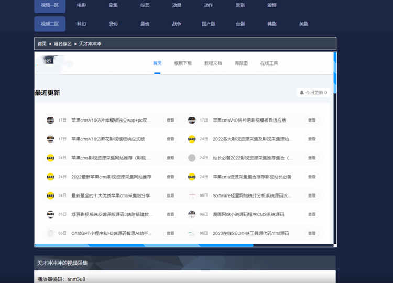This screenshot has width=393, height=283.
Task: Open the 最新最全的十大优质苹果cms采集站分享 post
Action: 111,195
